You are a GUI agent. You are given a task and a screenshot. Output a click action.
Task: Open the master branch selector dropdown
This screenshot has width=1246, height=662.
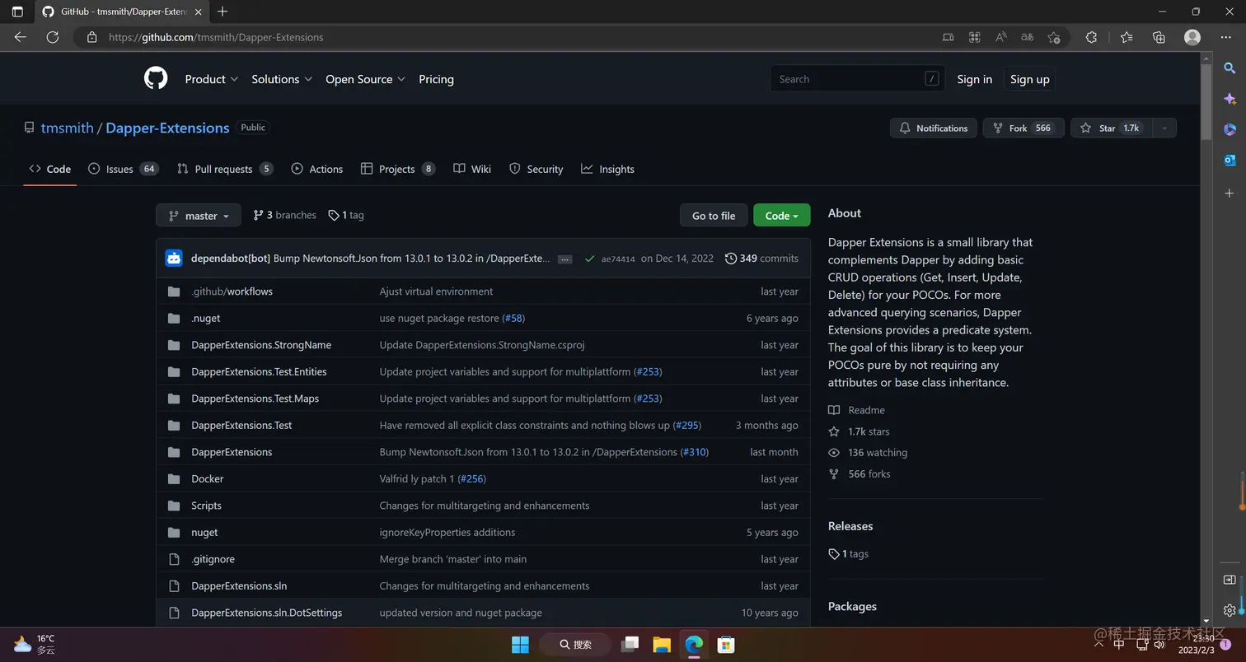point(199,216)
